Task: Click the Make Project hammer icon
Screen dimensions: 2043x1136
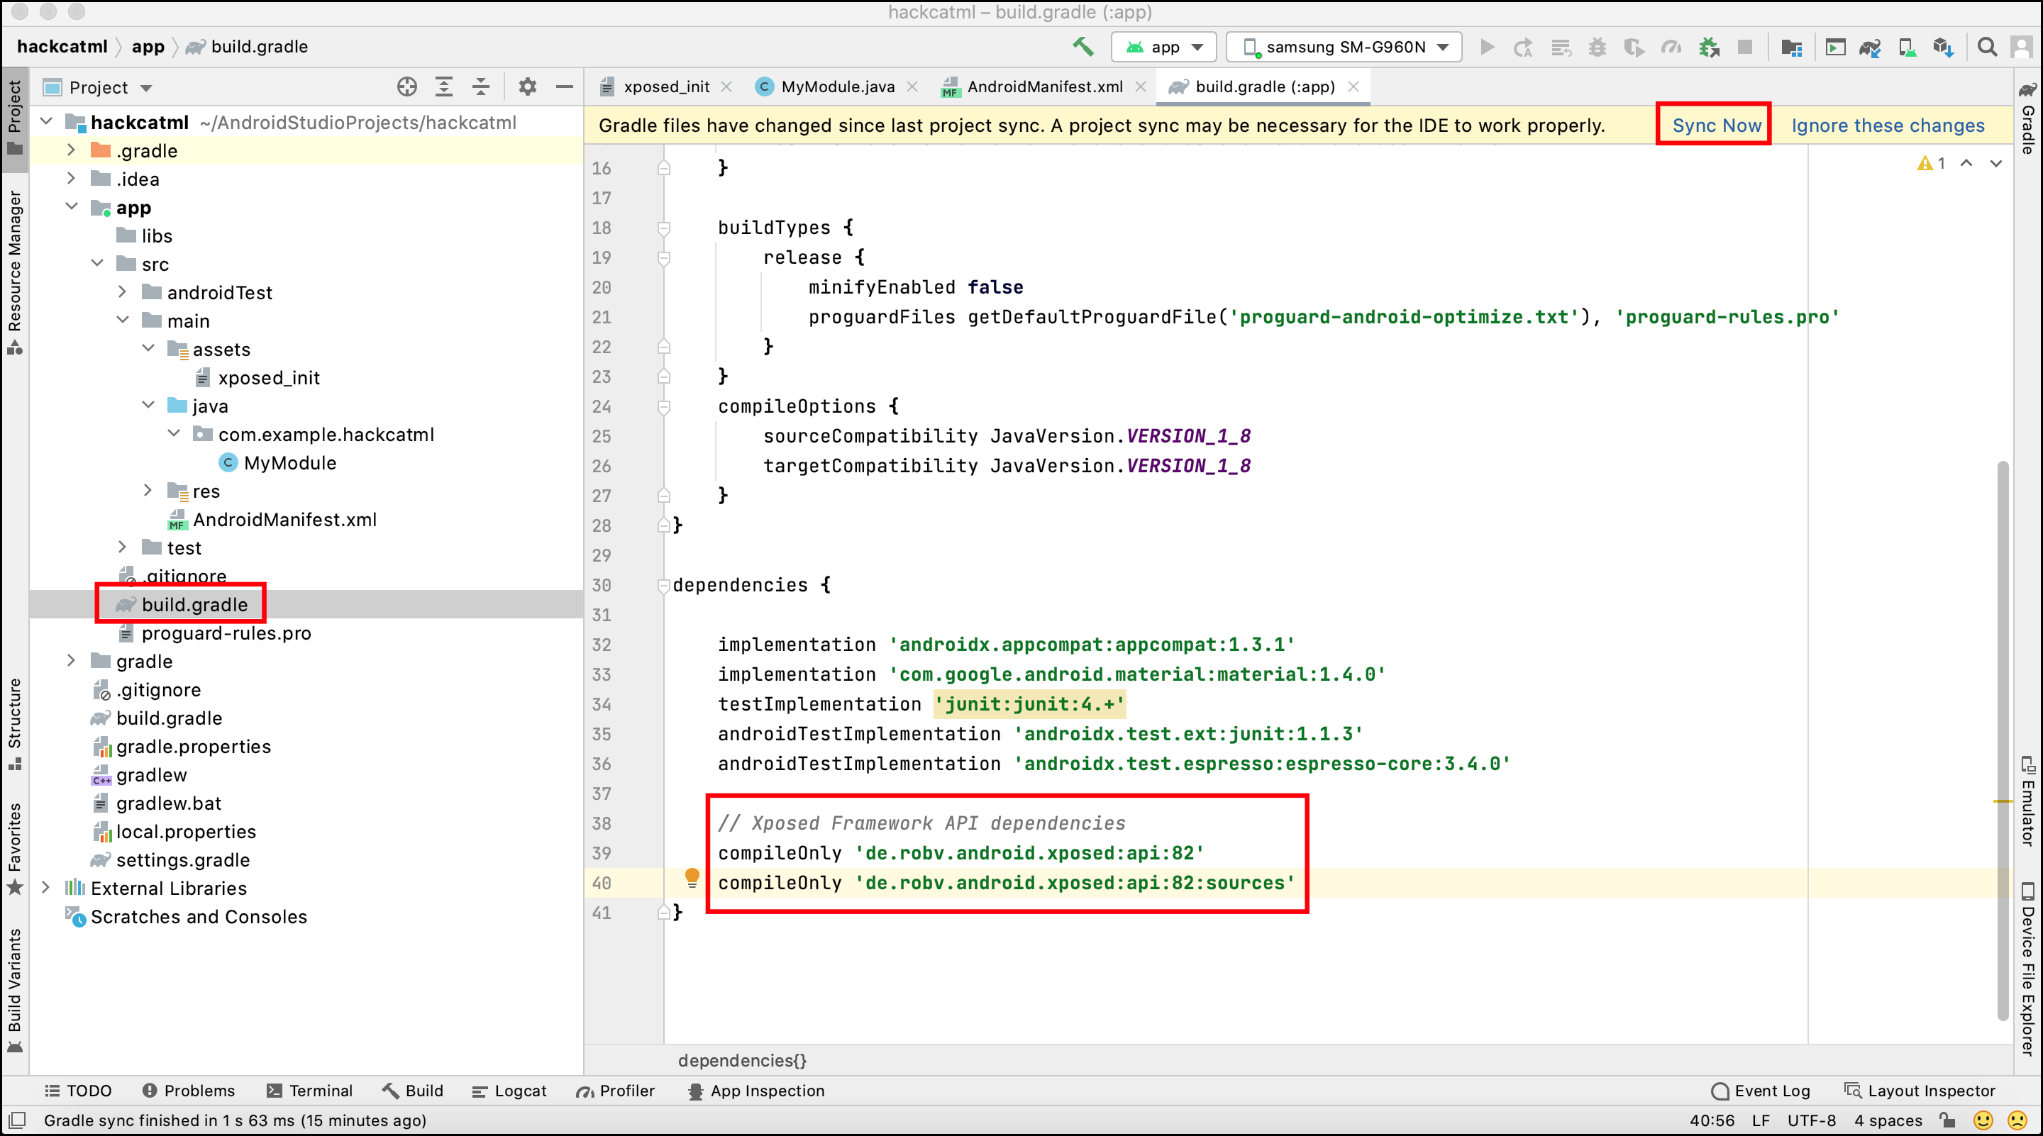Action: pyautogui.click(x=1083, y=47)
